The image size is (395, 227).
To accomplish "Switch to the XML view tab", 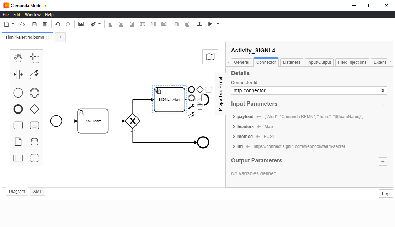I will click(38, 192).
